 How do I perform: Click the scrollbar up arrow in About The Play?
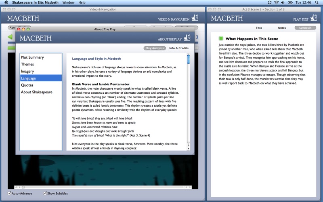pyautogui.click(x=188, y=145)
